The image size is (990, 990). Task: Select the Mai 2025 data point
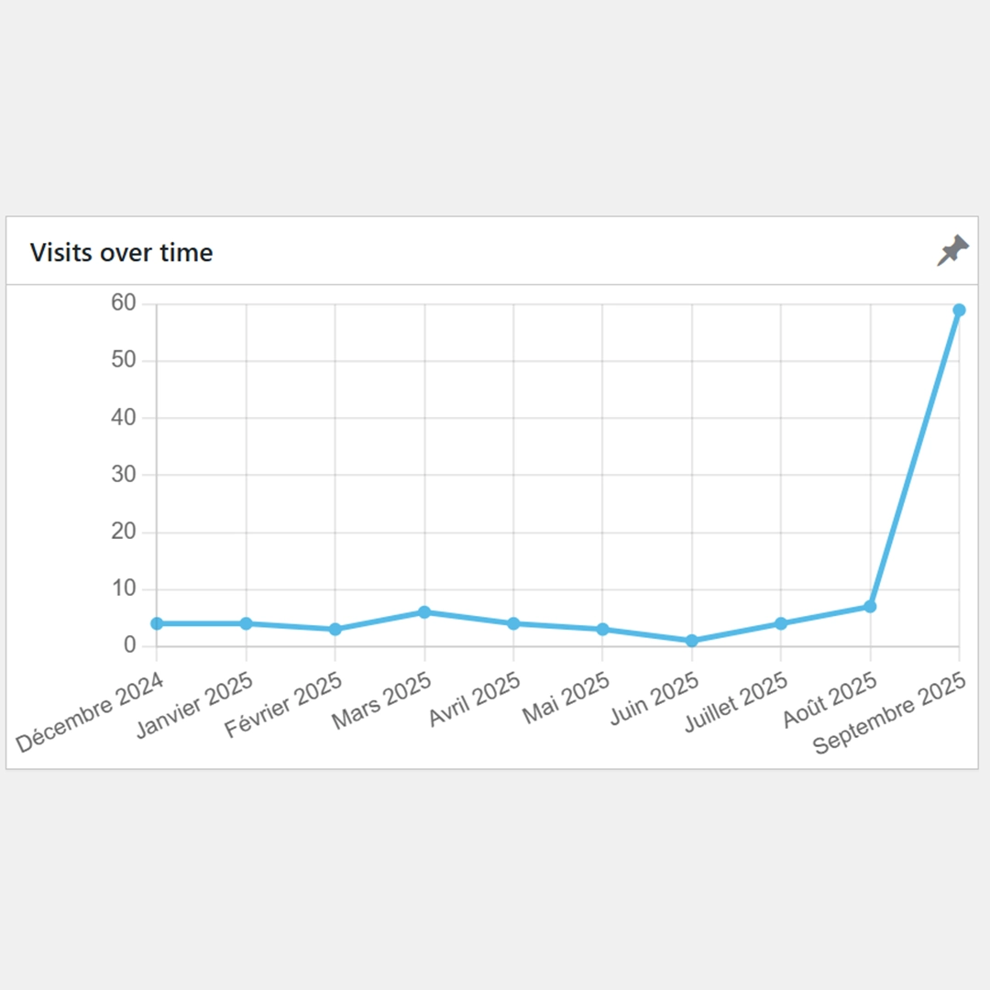pos(602,629)
